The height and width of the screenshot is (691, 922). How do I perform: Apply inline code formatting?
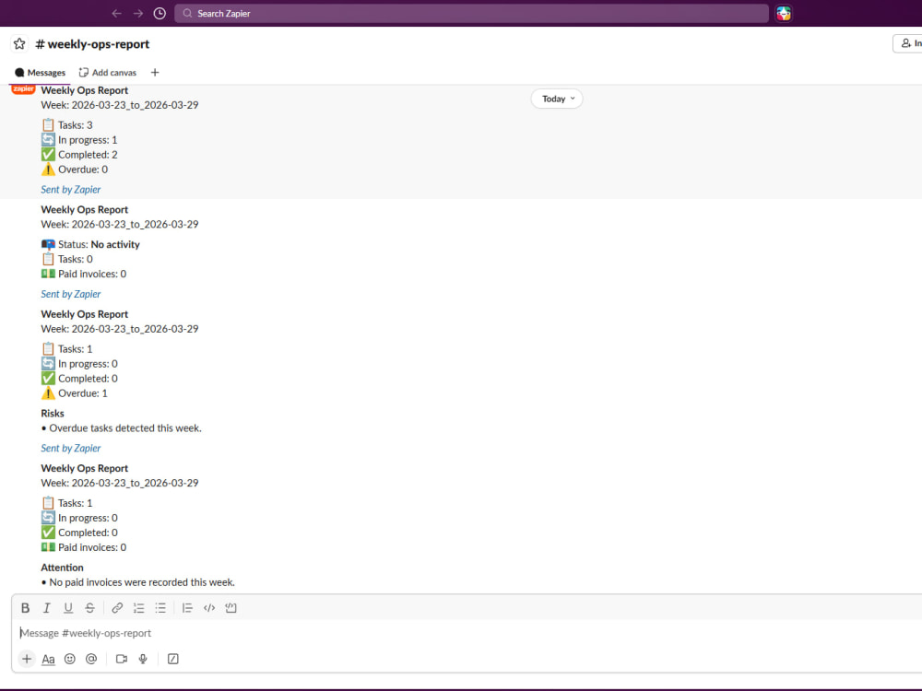click(208, 608)
